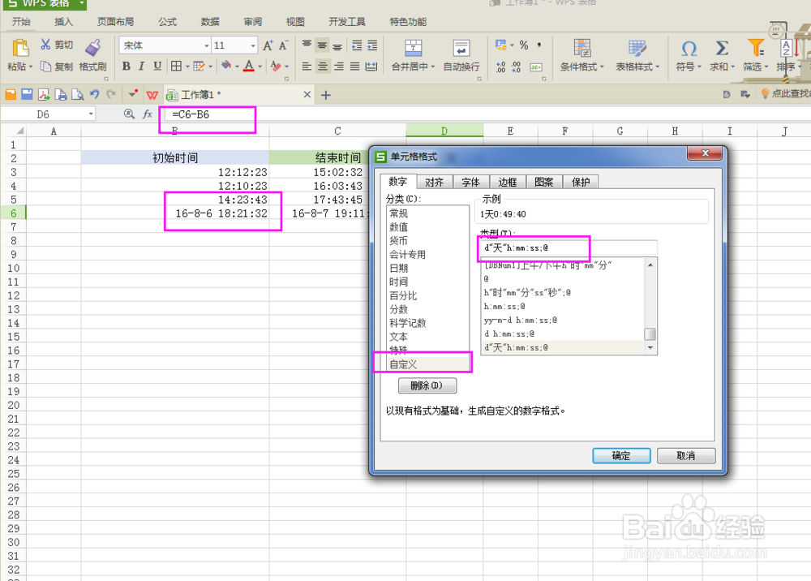Click the Export to PDF icon
This screenshot has width=811, height=581.
click(x=44, y=94)
